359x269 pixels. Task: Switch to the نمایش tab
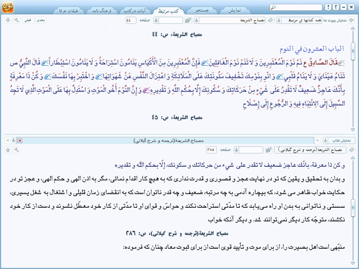[x=235, y=10]
